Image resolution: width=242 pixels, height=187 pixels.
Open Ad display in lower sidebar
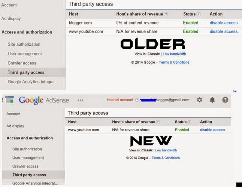pos(15,126)
